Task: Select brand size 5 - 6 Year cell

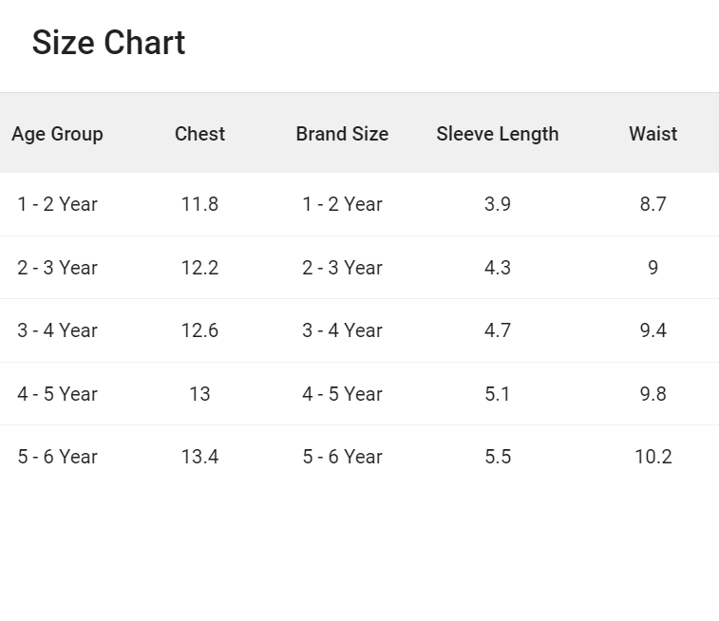Action: (x=342, y=457)
